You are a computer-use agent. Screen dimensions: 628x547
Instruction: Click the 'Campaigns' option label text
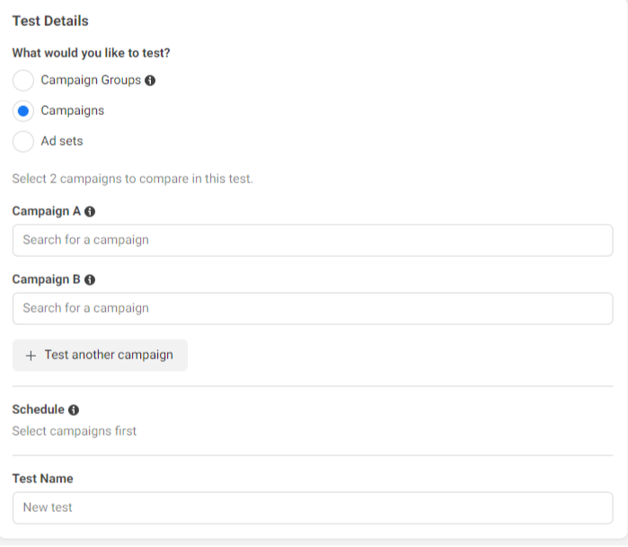tap(72, 110)
